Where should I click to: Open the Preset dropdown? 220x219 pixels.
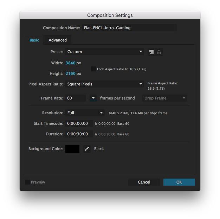click(104, 52)
